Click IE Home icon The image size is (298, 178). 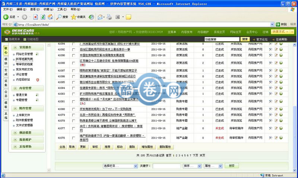(x=50, y=17)
